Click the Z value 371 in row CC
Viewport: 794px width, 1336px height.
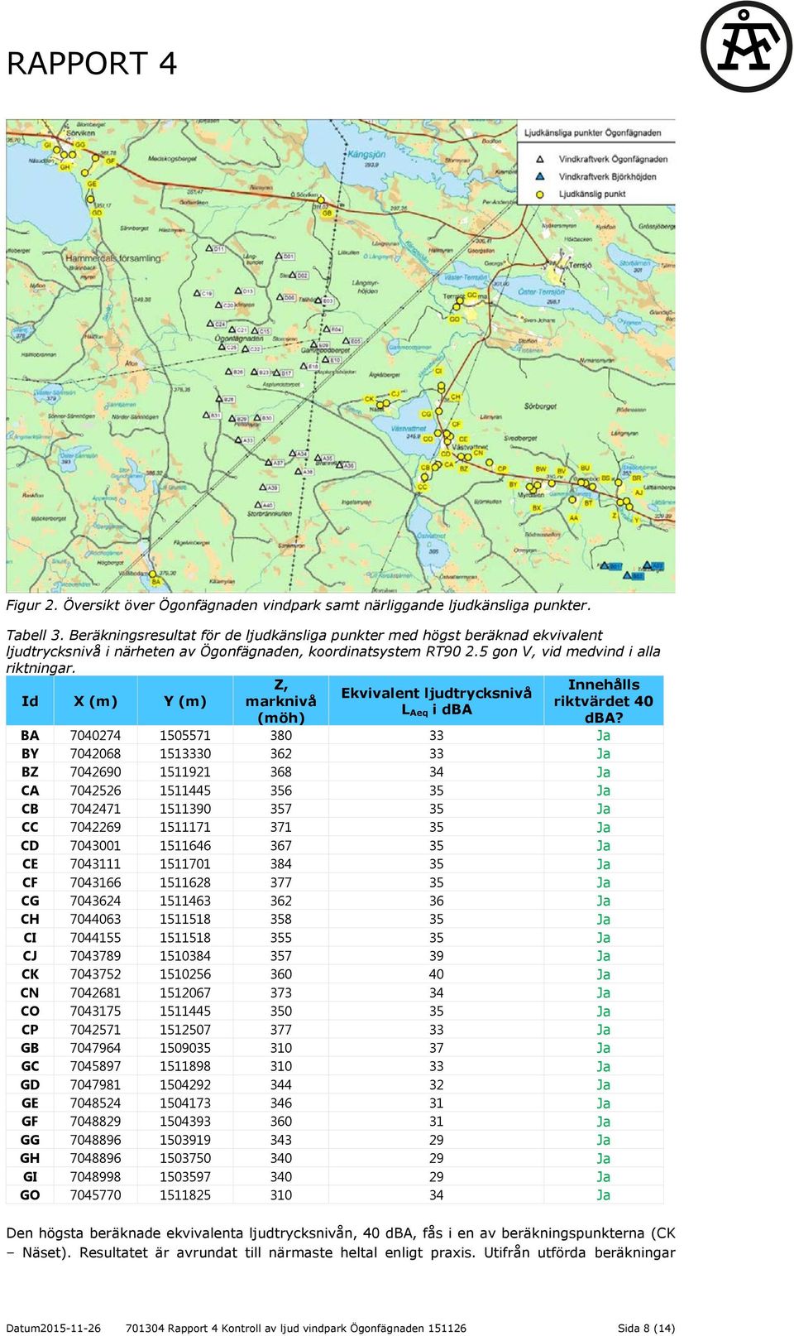pyautogui.click(x=281, y=827)
